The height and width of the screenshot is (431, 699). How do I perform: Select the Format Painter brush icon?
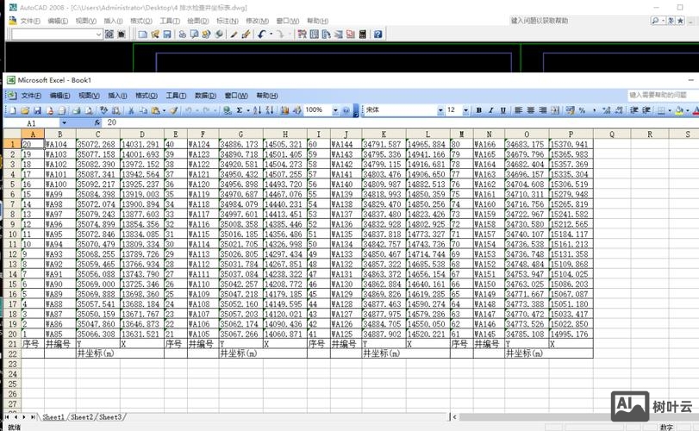pos(173,110)
